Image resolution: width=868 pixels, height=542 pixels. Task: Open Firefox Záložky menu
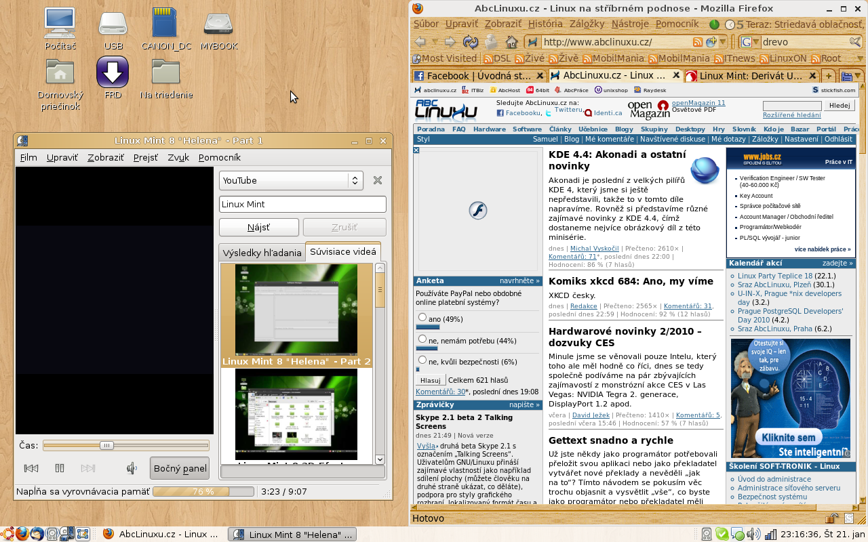coord(587,24)
